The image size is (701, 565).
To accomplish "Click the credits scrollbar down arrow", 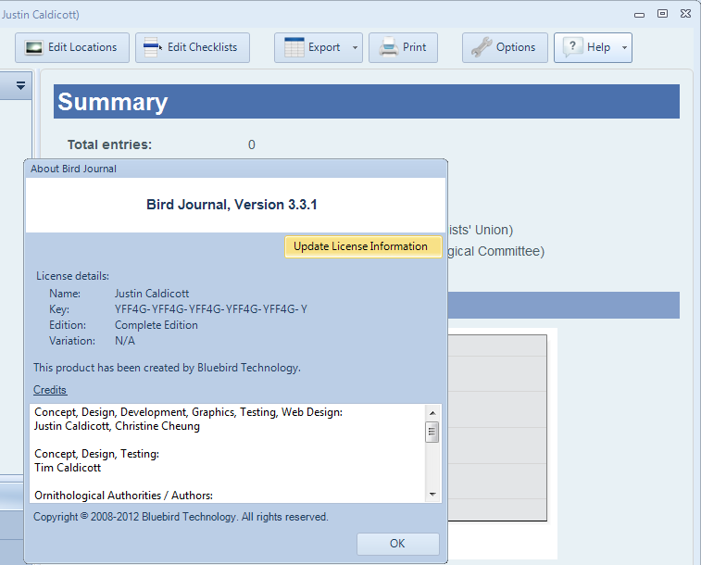I will [432, 494].
